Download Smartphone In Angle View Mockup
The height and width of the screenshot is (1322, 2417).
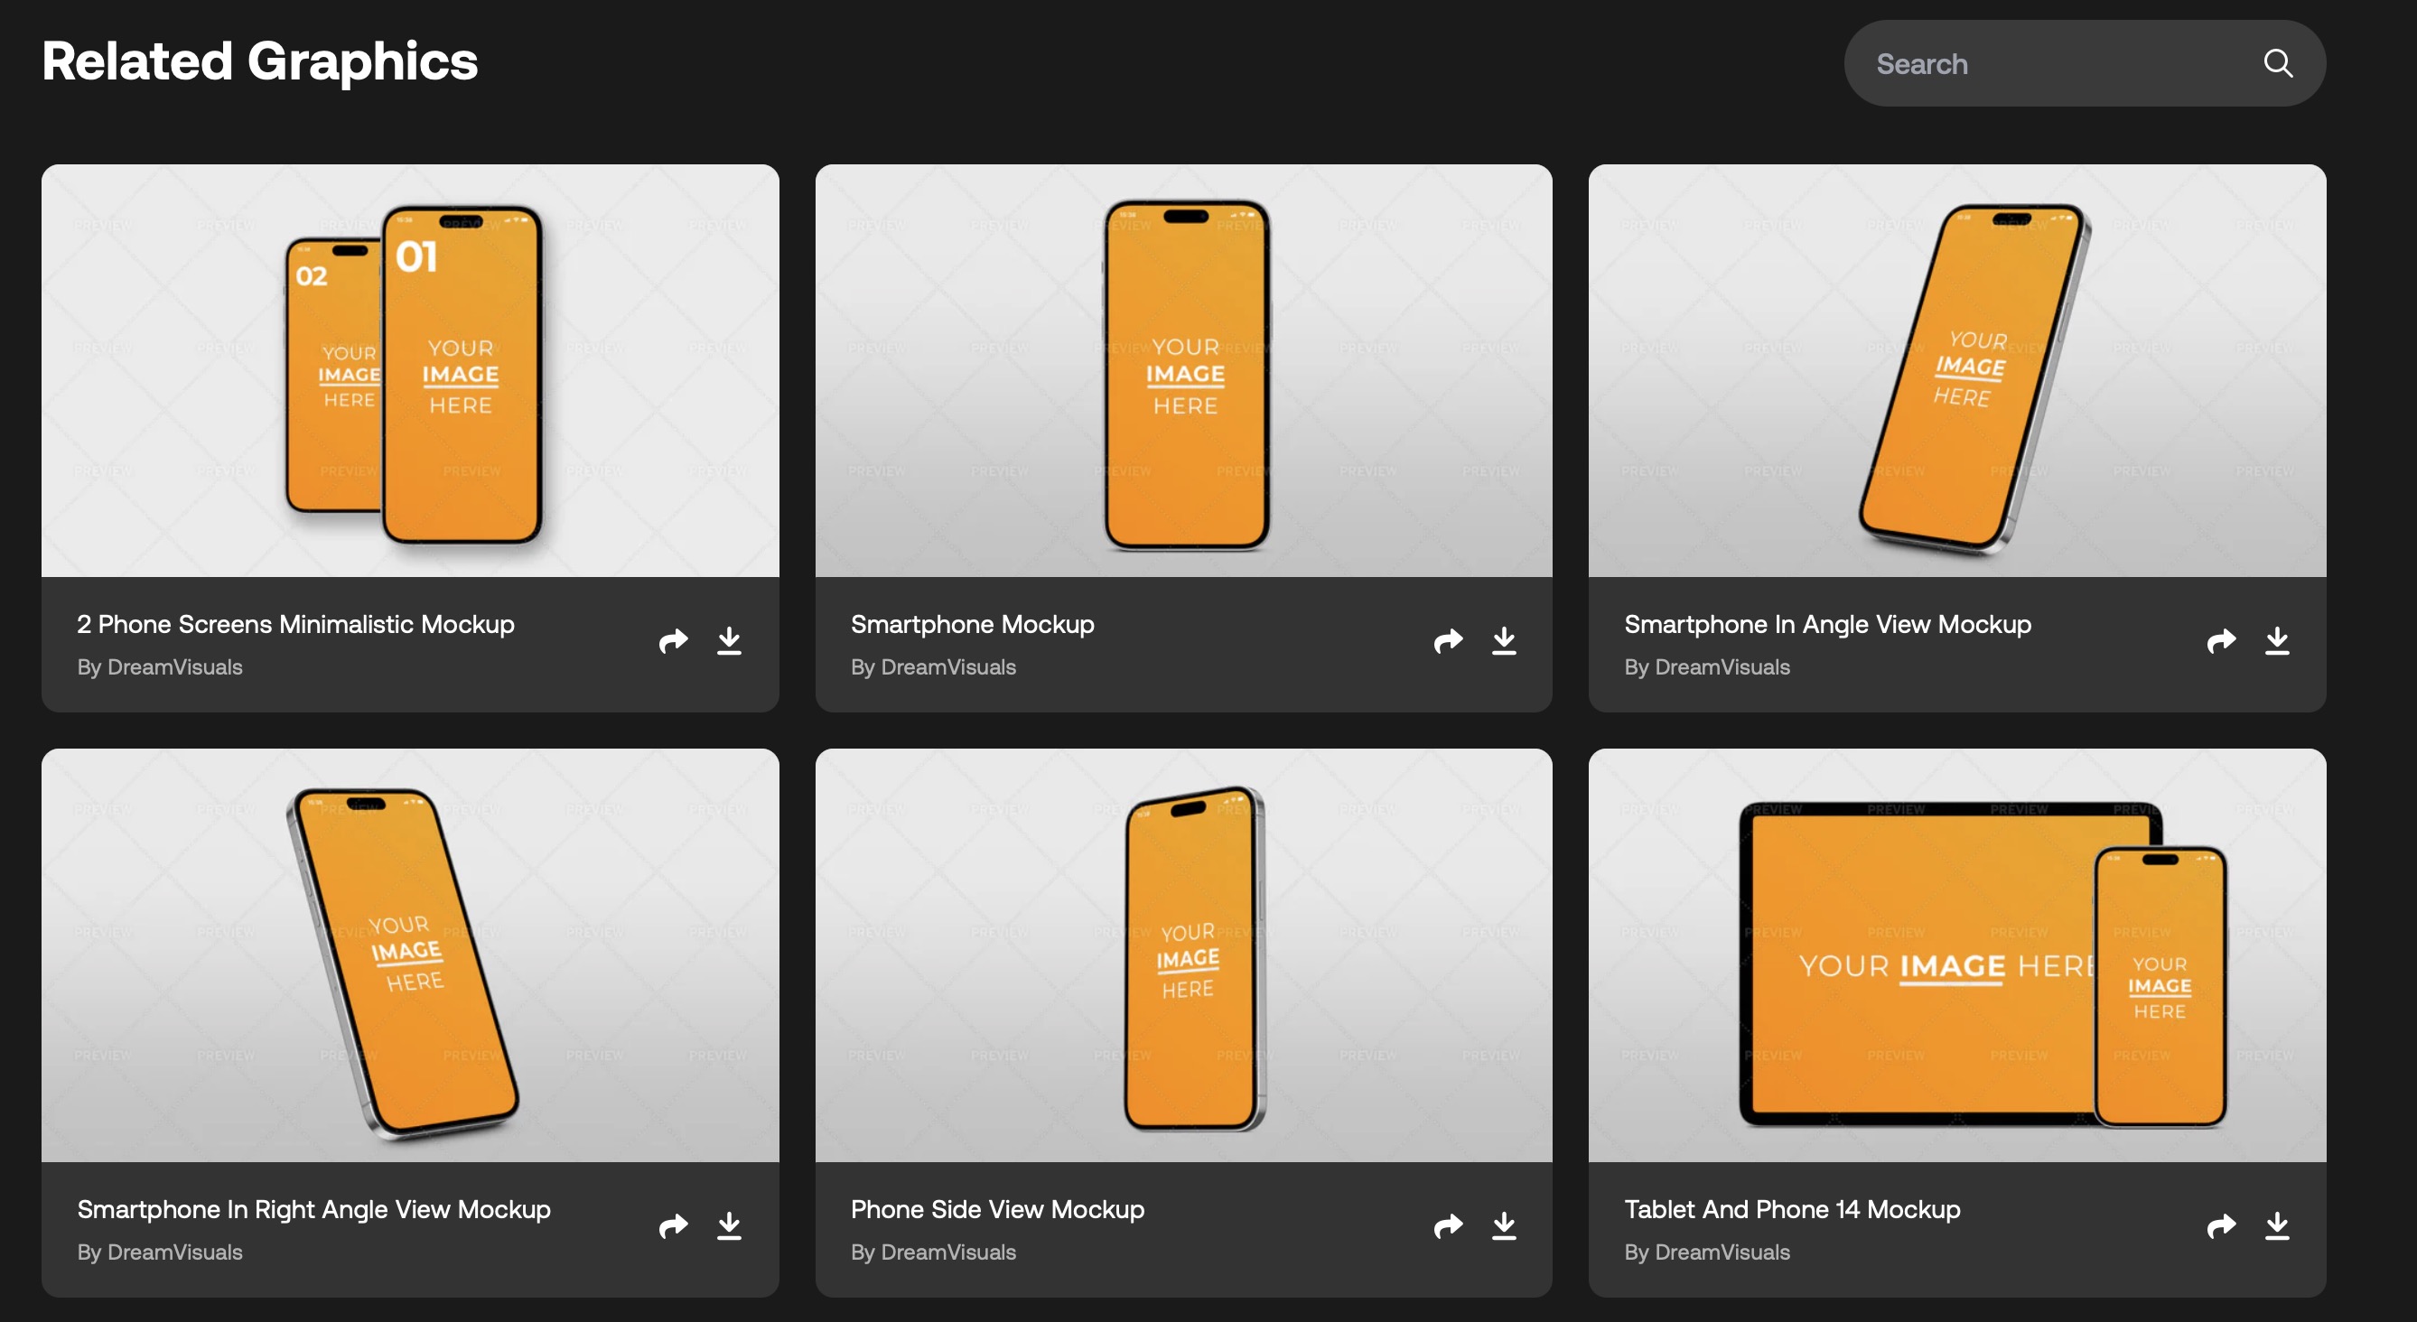click(2276, 641)
